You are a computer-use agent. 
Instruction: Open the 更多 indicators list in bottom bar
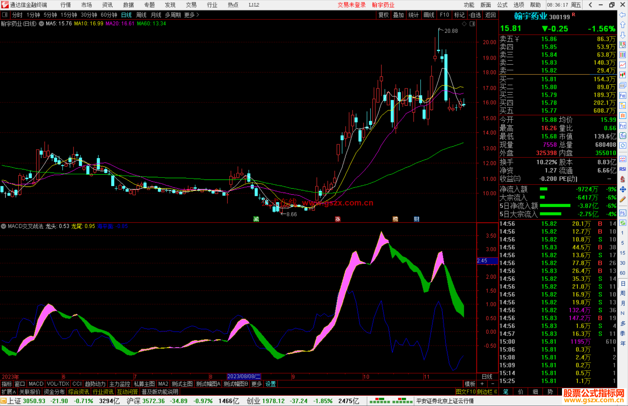click(256, 384)
